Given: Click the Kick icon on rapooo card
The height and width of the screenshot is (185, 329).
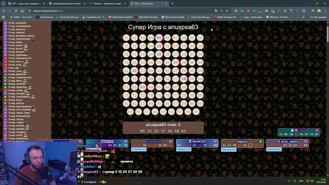Looking at the screenshot, I should (261, 141).
